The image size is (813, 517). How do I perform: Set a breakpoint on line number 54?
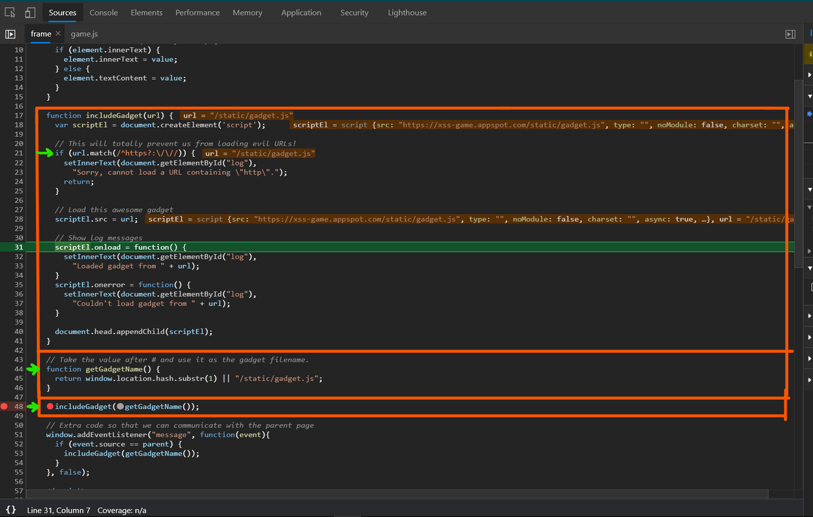point(19,463)
